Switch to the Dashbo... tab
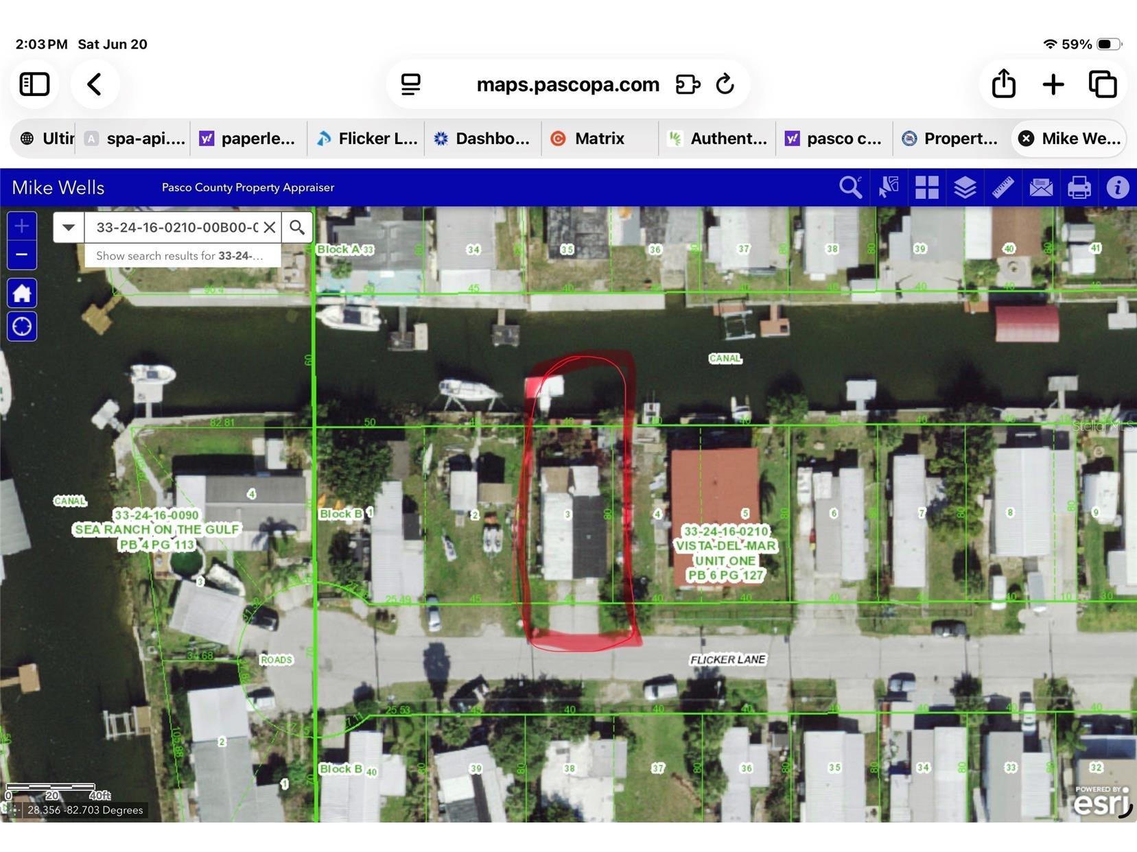Viewport: 1137px width, 852px height. (483, 139)
